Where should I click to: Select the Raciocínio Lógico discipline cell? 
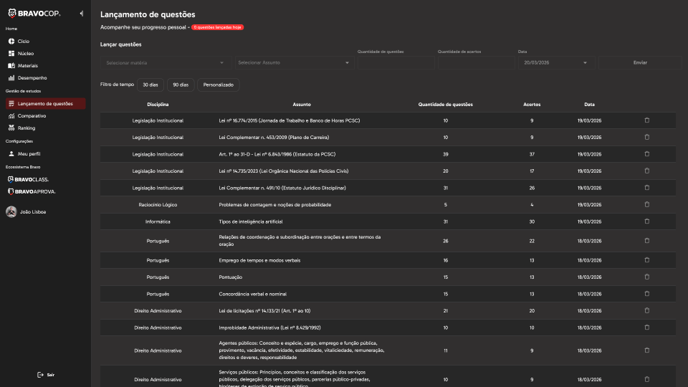[158, 205]
